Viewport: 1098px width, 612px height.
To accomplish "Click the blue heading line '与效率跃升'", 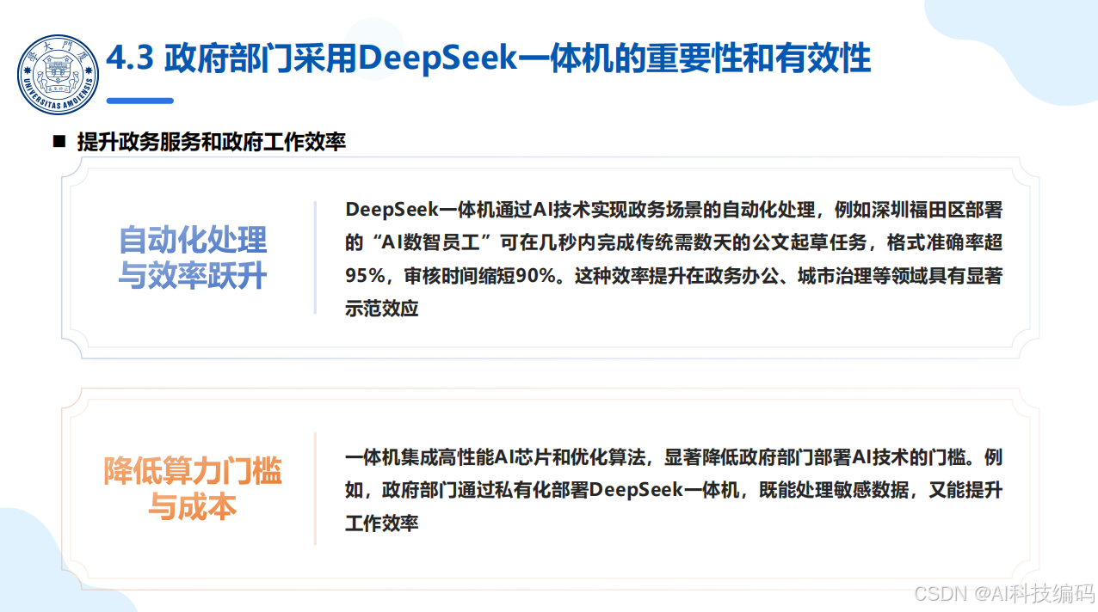I will (x=193, y=276).
